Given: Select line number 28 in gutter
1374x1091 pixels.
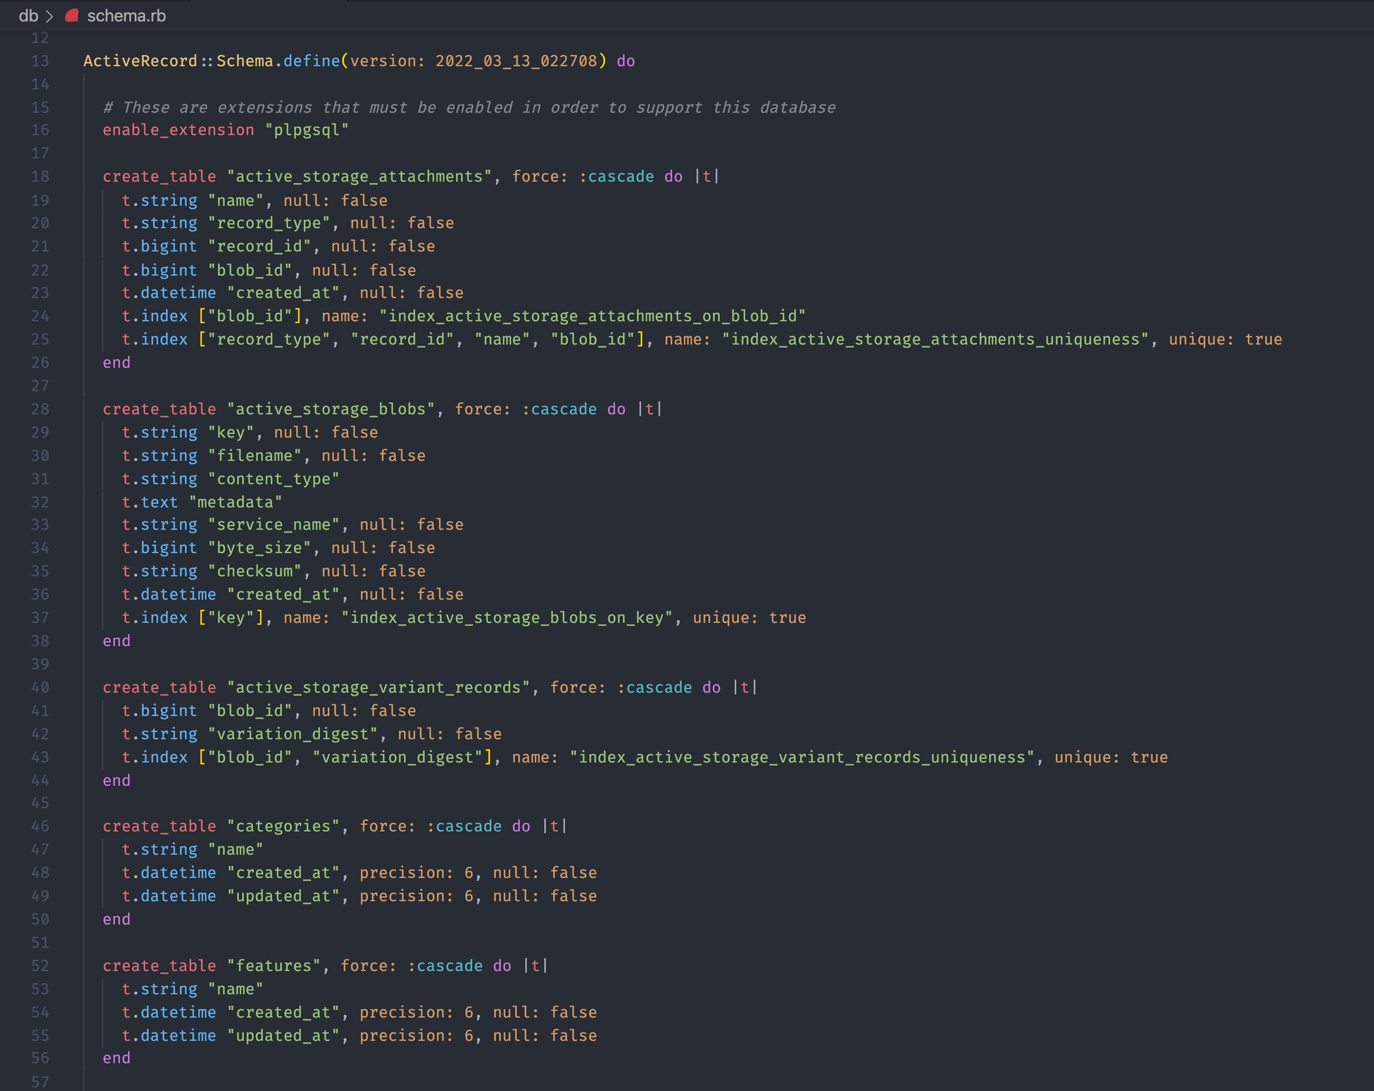Looking at the screenshot, I should point(40,409).
